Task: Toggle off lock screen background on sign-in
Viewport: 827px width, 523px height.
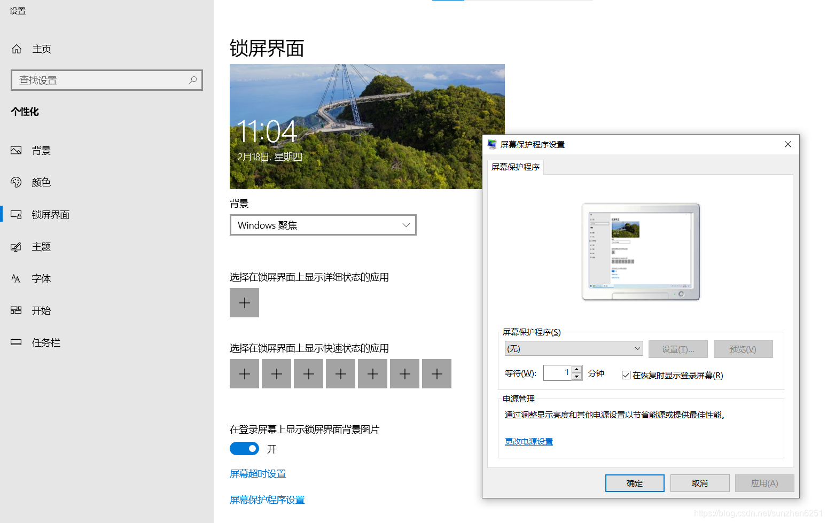Action: pos(244,449)
